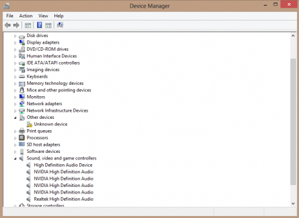Open the View menu

tap(43, 16)
